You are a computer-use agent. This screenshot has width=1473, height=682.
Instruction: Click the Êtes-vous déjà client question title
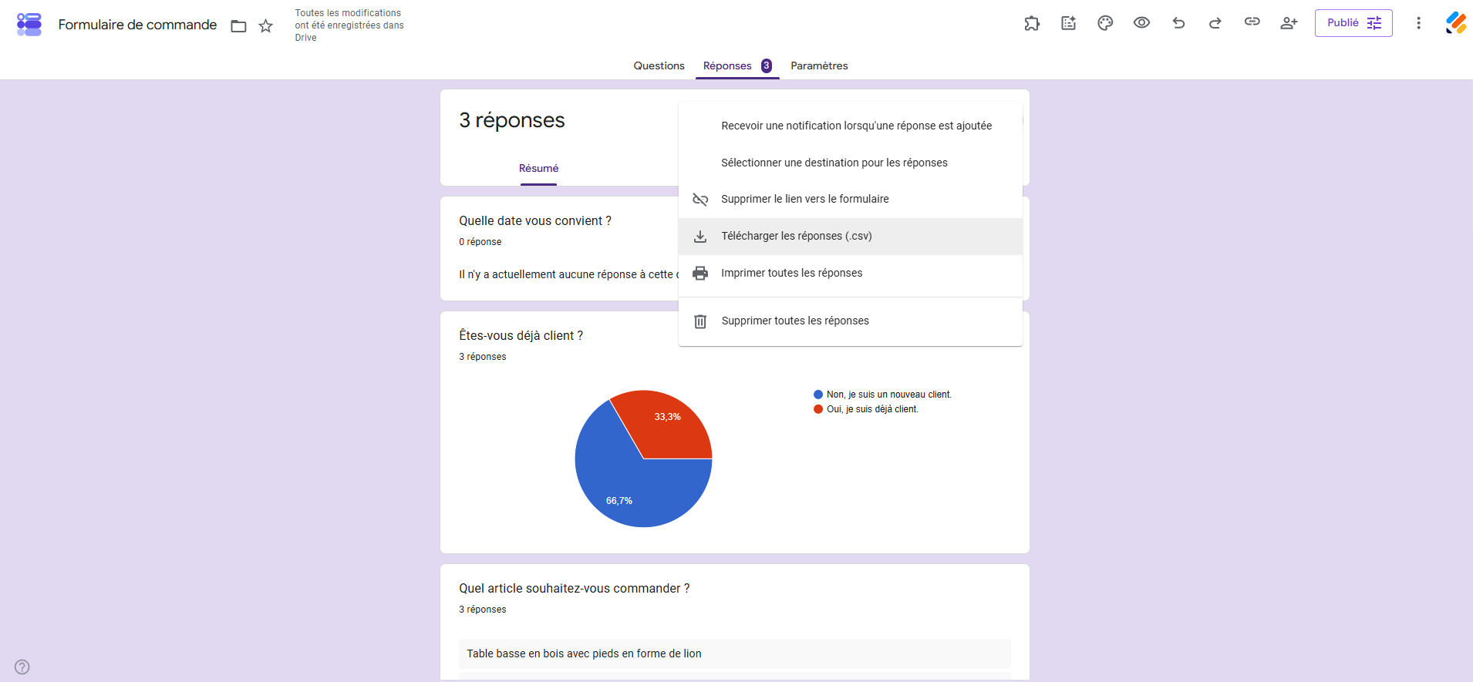coord(521,336)
